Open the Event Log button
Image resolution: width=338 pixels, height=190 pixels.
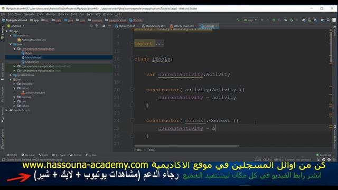pyautogui.click(x=323, y=155)
